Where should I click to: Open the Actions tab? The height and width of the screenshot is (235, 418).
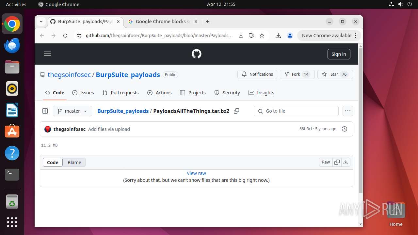159,93
